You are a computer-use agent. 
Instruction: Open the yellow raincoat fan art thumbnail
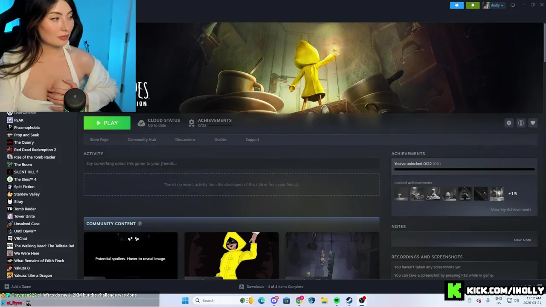tap(231, 256)
